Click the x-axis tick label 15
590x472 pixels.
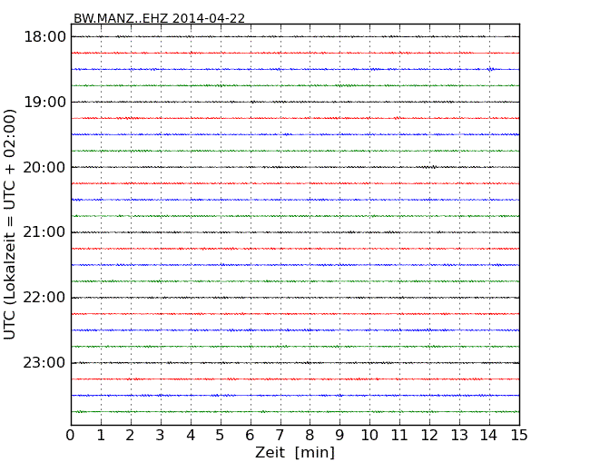point(519,435)
